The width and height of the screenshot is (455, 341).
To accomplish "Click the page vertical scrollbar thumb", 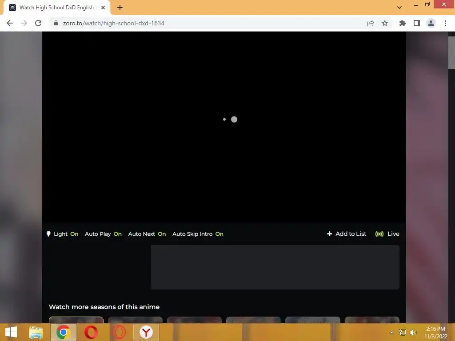I will [451, 53].
